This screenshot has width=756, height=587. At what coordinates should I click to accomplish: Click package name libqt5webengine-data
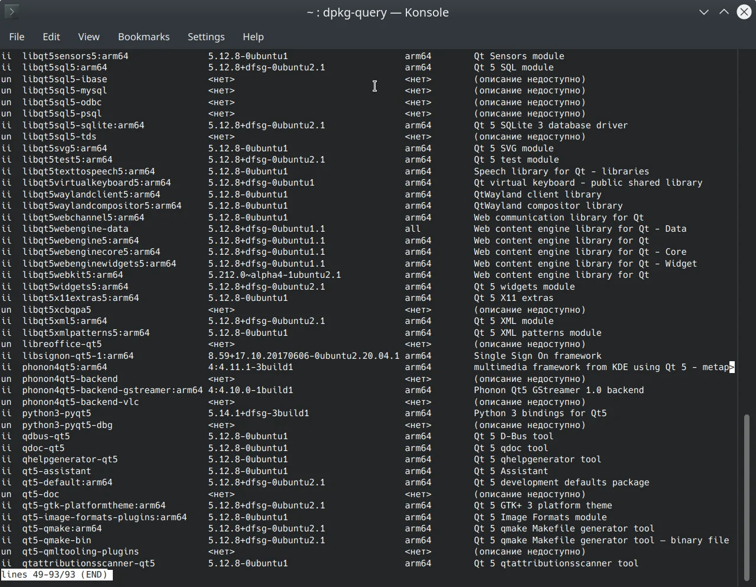(76, 229)
